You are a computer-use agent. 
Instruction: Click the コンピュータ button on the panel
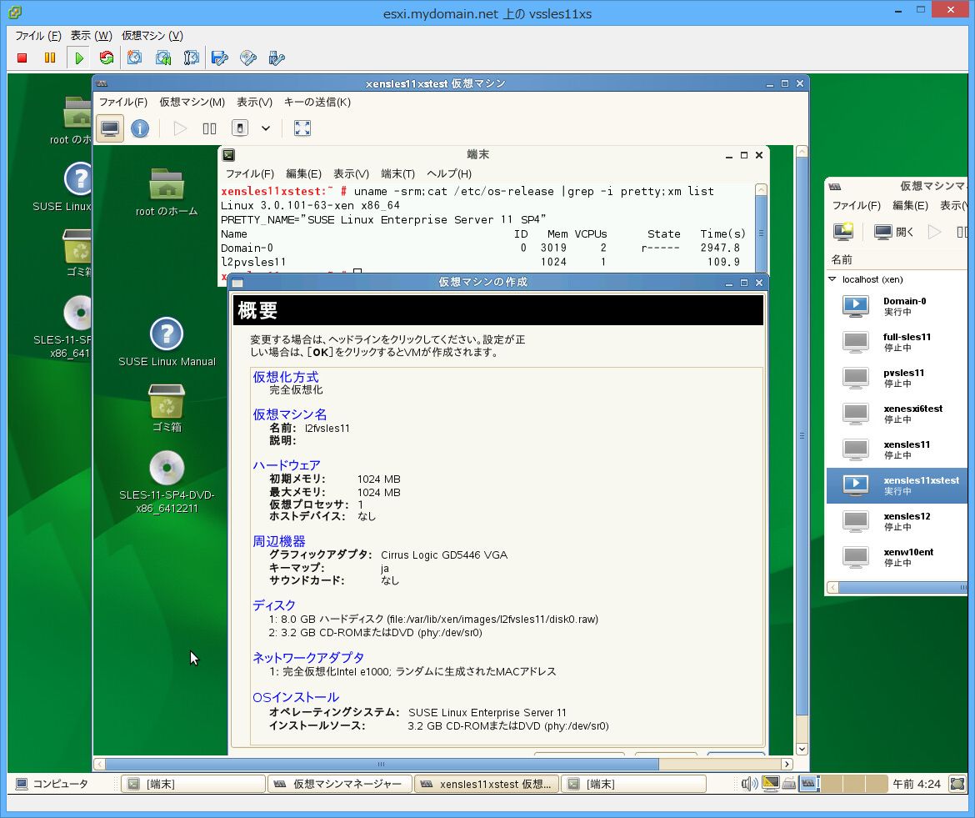tap(52, 784)
